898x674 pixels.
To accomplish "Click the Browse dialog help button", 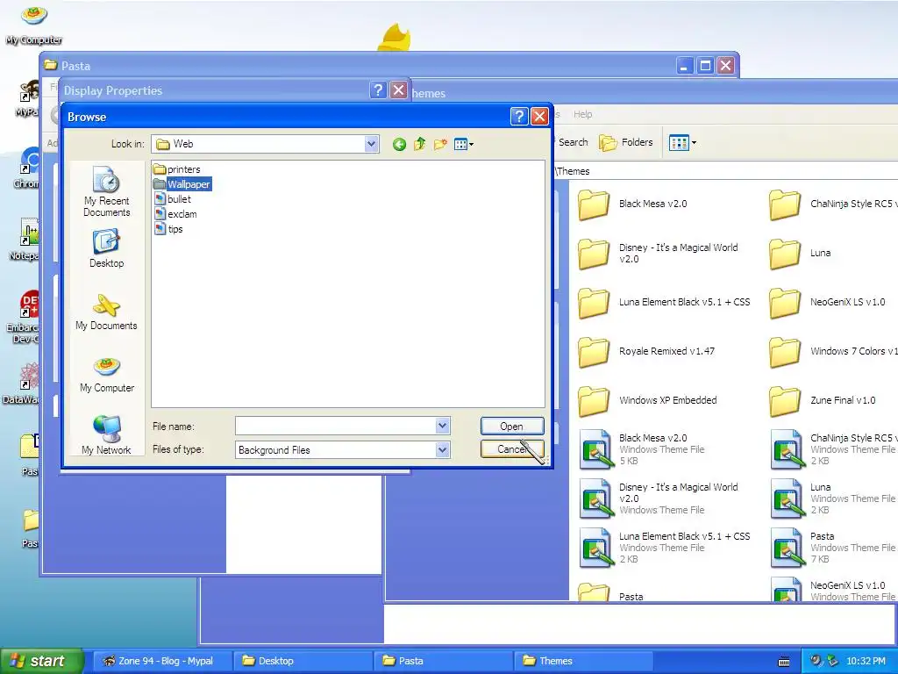I will pos(518,117).
